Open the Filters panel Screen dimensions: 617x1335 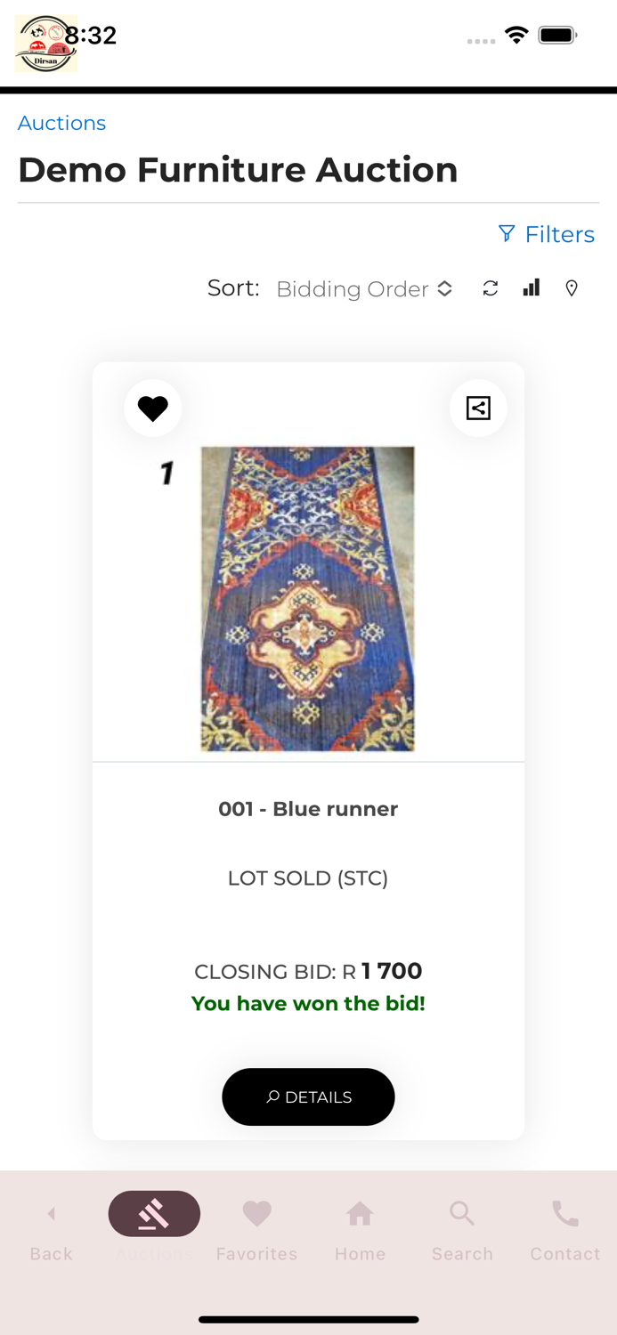(547, 234)
